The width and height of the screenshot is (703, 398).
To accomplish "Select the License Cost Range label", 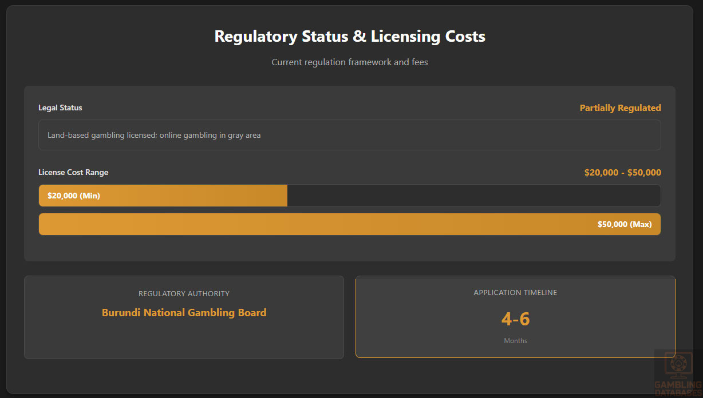I will click(73, 172).
